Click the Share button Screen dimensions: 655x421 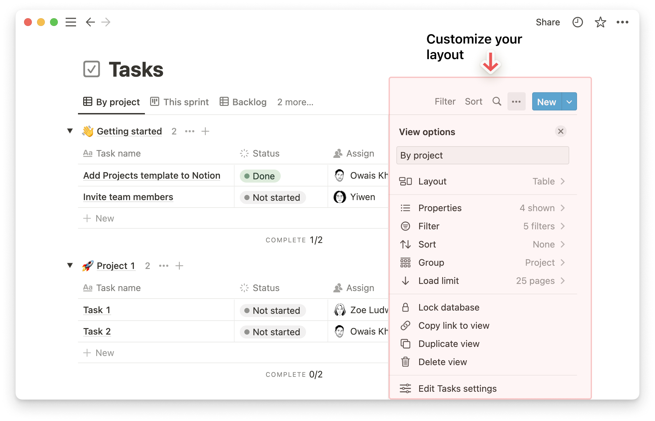pyautogui.click(x=547, y=22)
